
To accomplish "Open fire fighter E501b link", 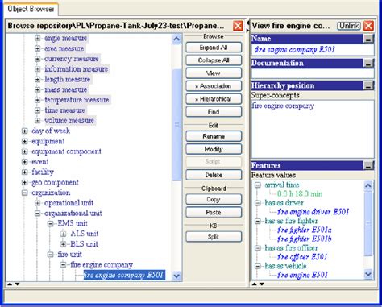I will pyautogui.click(x=305, y=239).
